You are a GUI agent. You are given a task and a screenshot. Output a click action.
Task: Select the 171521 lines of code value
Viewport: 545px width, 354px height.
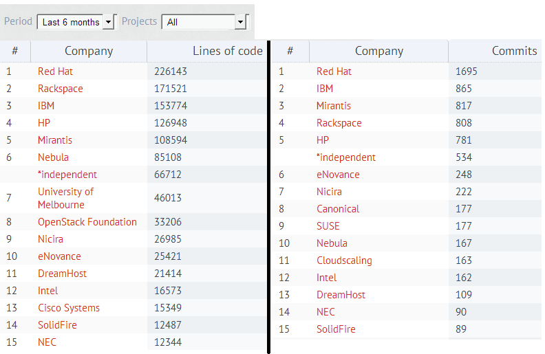pyautogui.click(x=171, y=89)
